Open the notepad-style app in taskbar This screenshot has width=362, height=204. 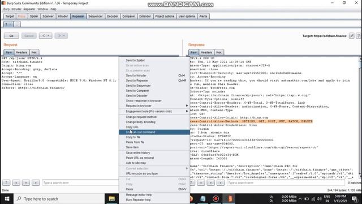pyautogui.click(x=202, y=199)
